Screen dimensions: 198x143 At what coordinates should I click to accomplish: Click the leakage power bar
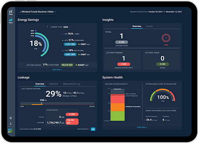click(57, 104)
